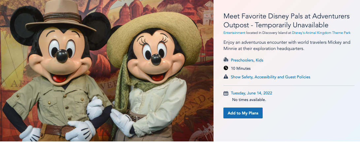Click the 10 Minutes duration text

pyautogui.click(x=241, y=68)
